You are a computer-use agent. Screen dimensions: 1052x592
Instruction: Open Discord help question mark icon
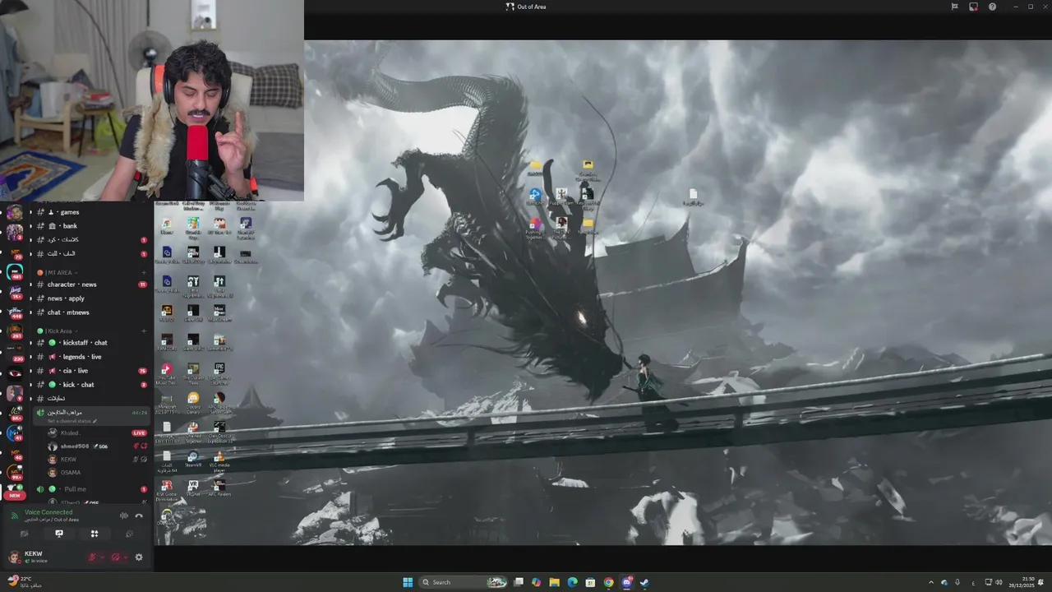992,7
